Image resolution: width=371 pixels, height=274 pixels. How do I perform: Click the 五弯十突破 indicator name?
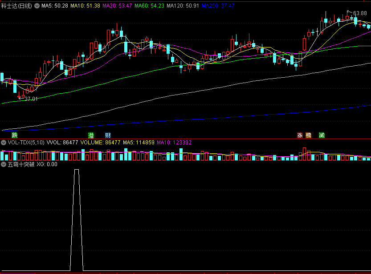point(21,164)
